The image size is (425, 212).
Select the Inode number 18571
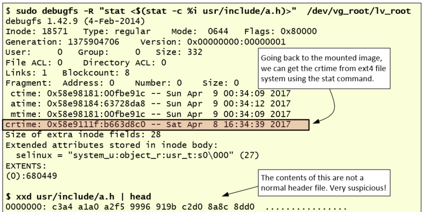[x=47, y=32]
